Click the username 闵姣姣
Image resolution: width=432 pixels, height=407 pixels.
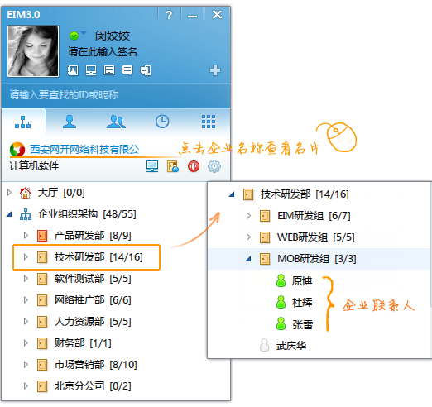(x=113, y=36)
